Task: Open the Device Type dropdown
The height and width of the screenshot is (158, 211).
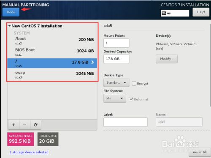Action: (x=116, y=82)
